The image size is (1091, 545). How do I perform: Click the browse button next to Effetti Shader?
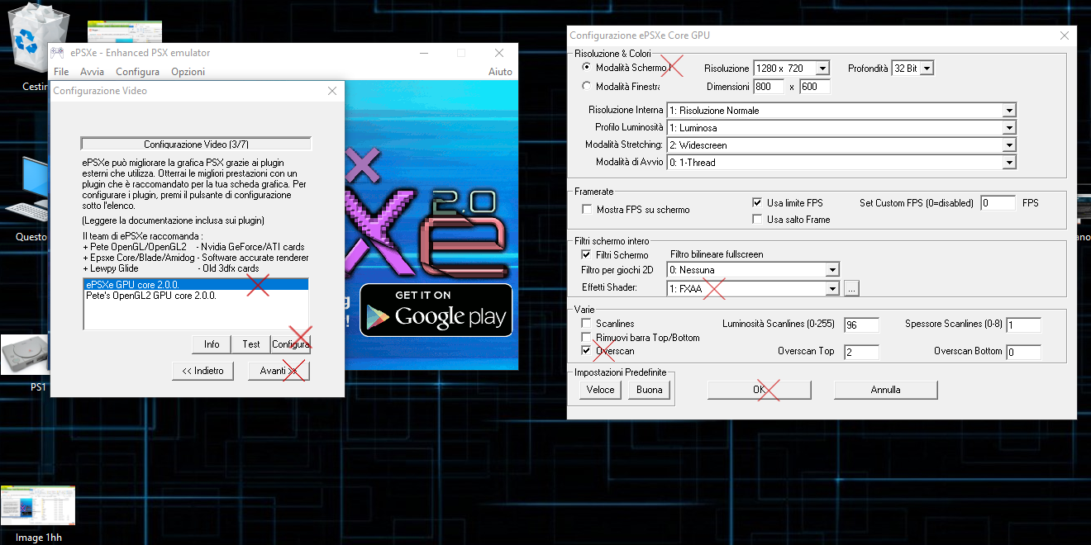click(x=851, y=288)
